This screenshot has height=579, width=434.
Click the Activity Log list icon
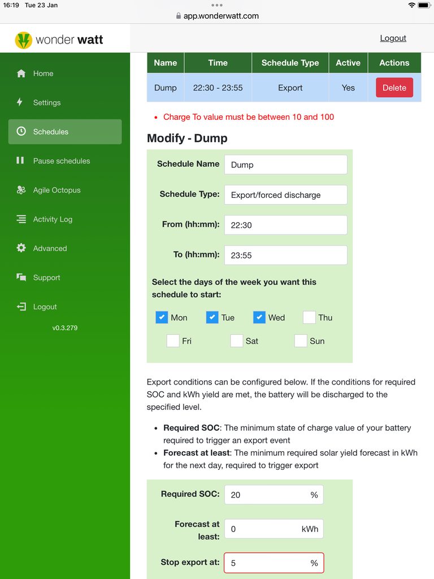click(x=21, y=219)
